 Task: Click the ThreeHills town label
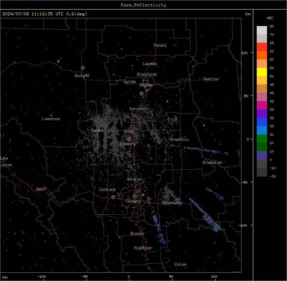click(x=179, y=139)
